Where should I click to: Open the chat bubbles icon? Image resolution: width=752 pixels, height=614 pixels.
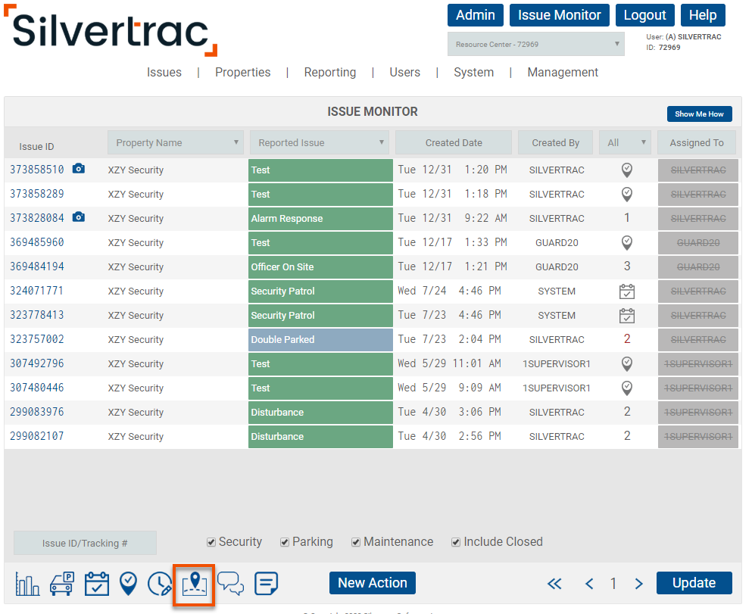(231, 584)
